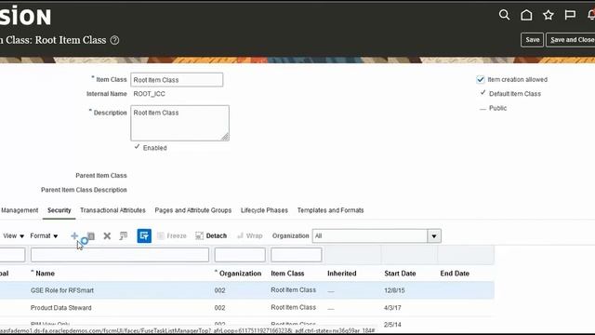Click the End Date column header
The height and width of the screenshot is (335, 595).
pyautogui.click(x=455, y=274)
